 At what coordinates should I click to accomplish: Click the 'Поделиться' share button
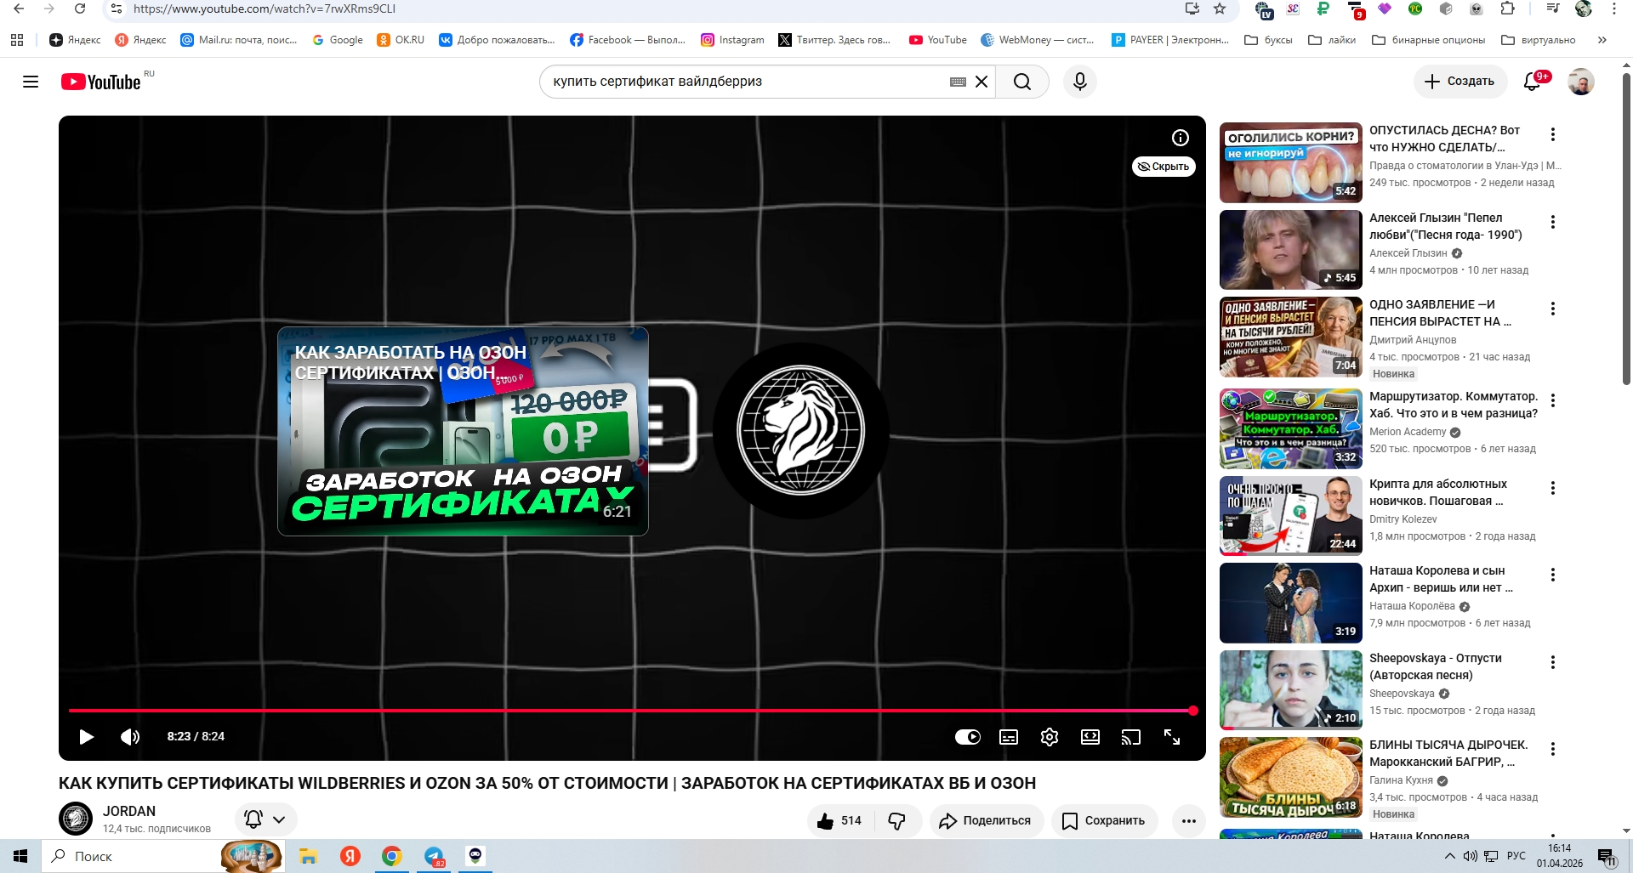click(986, 820)
